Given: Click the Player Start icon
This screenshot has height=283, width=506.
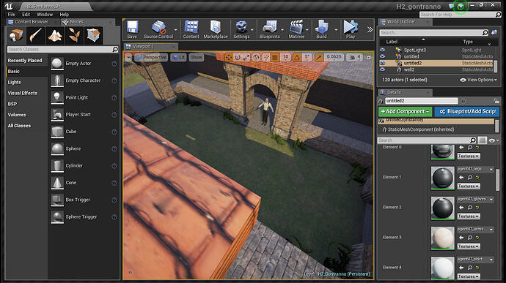Looking at the screenshot, I should click(57, 114).
